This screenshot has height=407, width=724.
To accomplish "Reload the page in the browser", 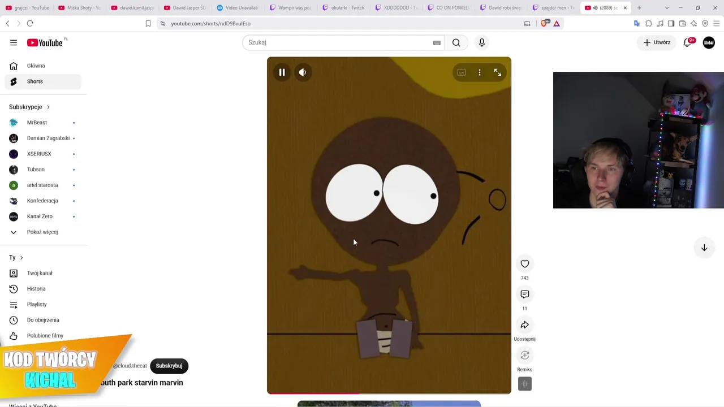I will point(30,24).
